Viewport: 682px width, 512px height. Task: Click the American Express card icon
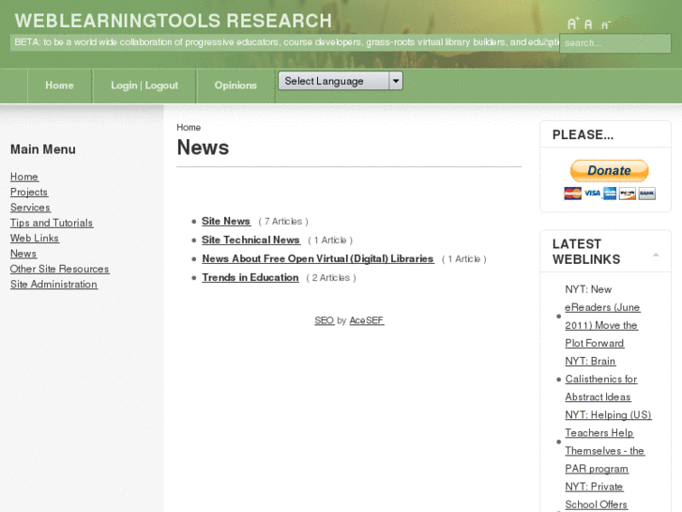pos(610,193)
